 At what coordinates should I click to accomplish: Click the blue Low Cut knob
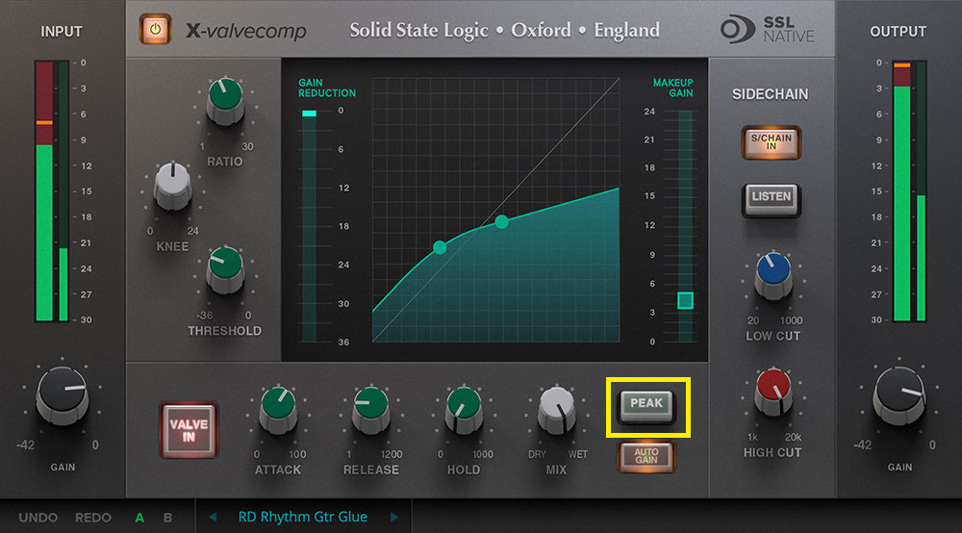point(773,275)
